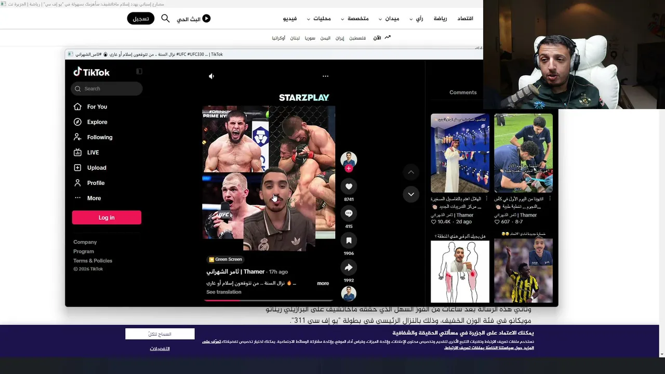This screenshot has width=665, height=374.
Task: Open the Upload page
Action: (x=97, y=168)
